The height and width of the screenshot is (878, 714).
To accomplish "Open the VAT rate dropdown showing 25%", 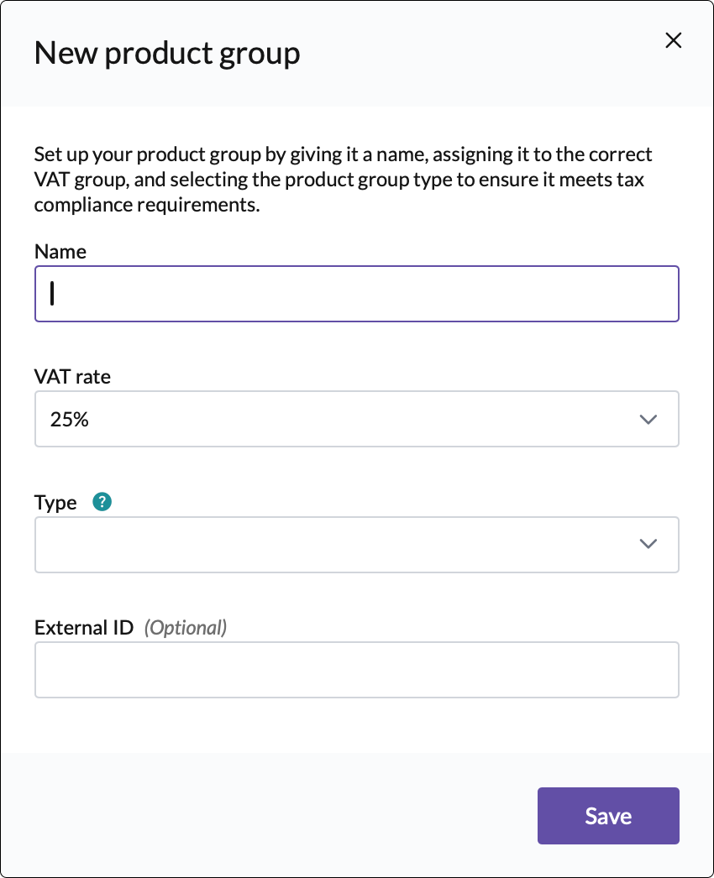I will [x=356, y=419].
